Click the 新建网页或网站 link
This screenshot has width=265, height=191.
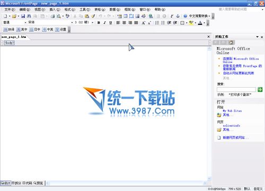236,137
